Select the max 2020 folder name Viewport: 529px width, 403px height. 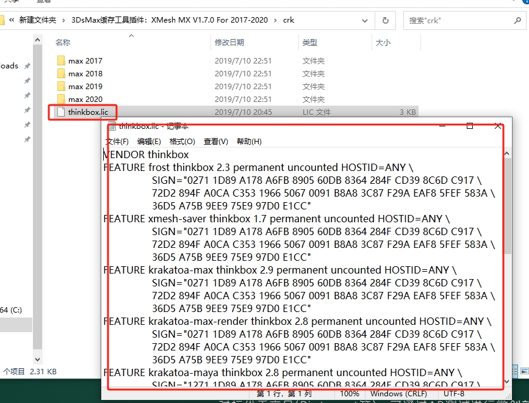tap(85, 100)
